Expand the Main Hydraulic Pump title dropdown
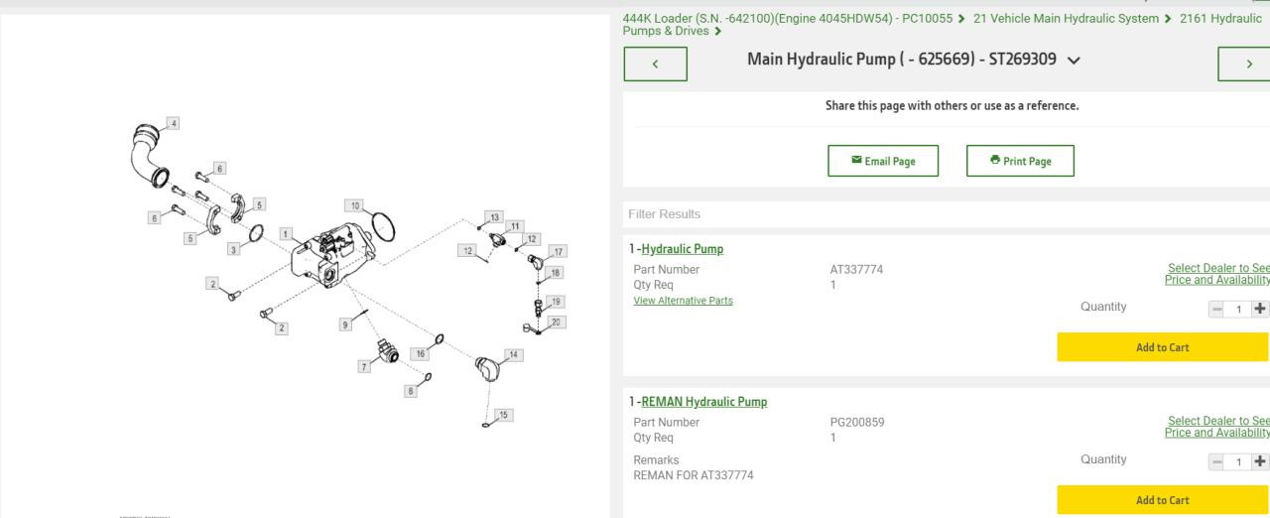The width and height of the screenshot is (1270, 518). pos(1073,63)
